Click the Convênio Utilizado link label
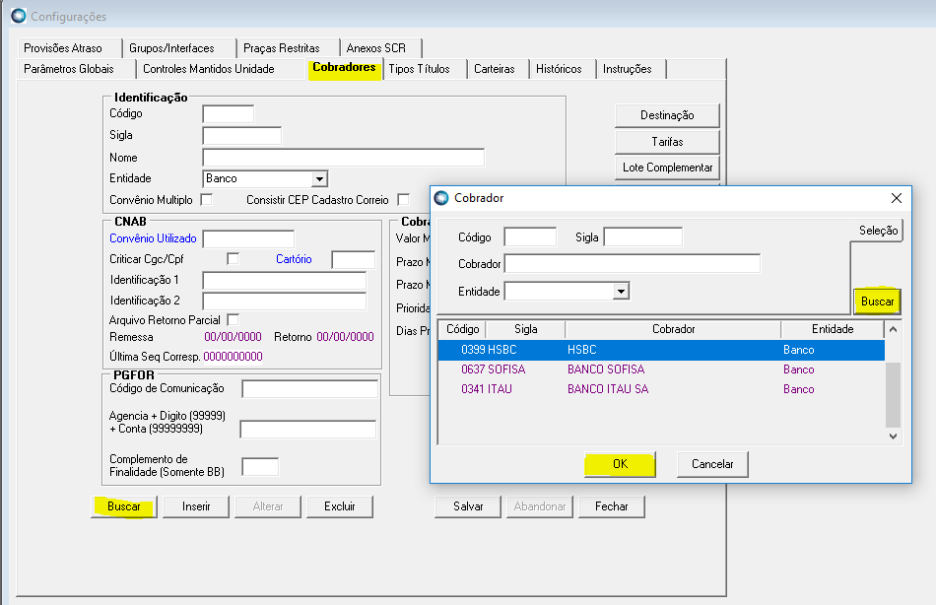 (x=153, y=238)
